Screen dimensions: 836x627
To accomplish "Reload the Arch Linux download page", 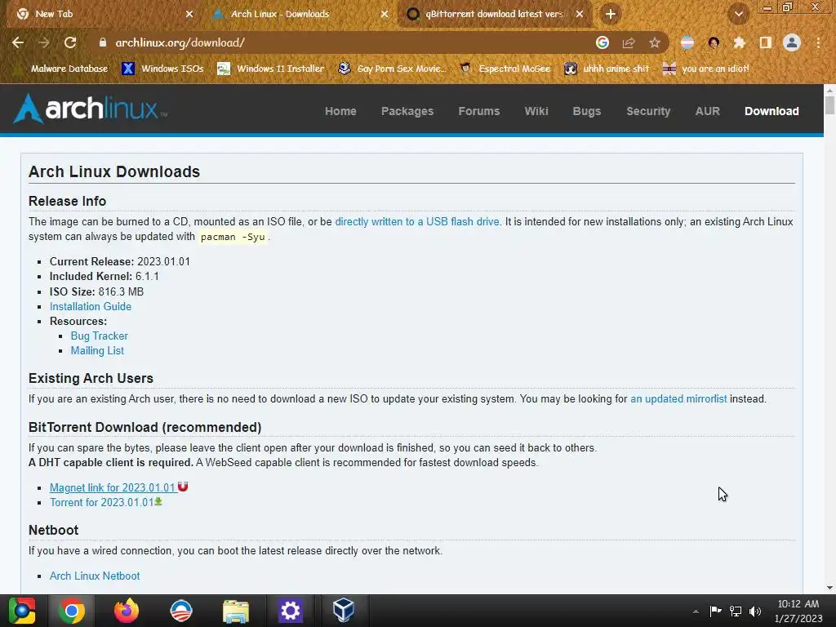I will 70,42.
